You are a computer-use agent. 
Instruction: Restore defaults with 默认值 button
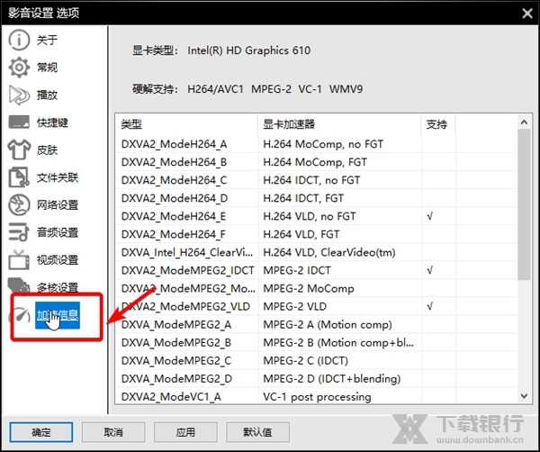(257, 432)
